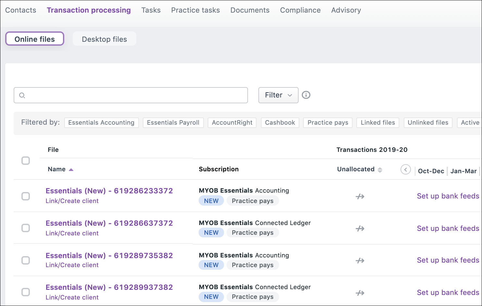
Task: Click the Active filter tag
Action: [x=470, y=122]
